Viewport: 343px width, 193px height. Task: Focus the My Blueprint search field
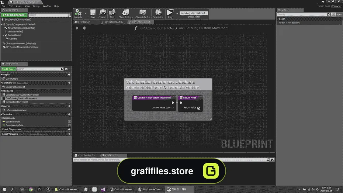40,69
